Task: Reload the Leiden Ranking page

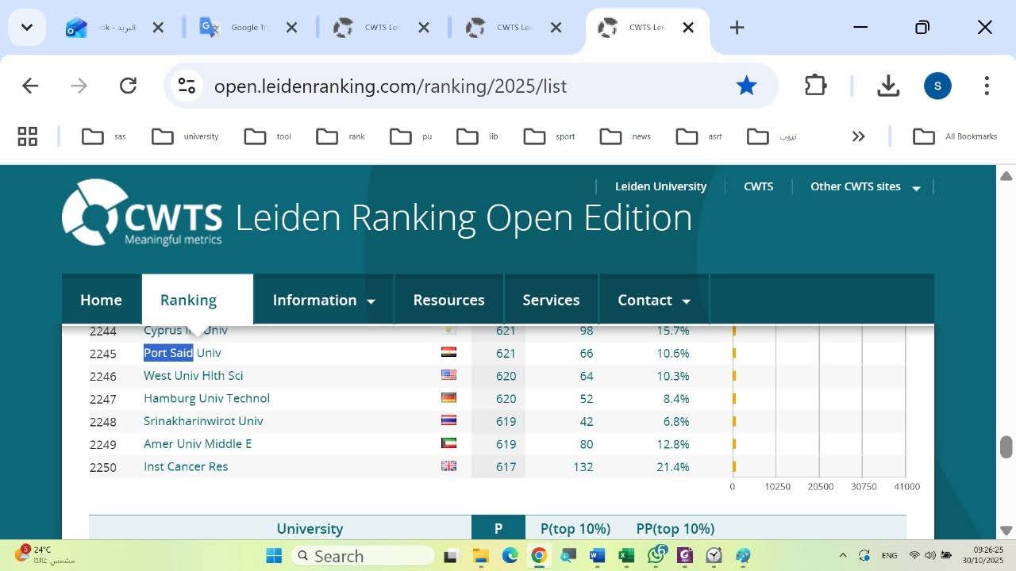Action: [128, 86]
